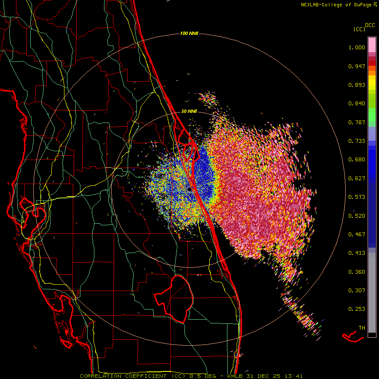Click the NEXLAB-College of DuPage credit text

pyautogui.click(x=337, y=5)
